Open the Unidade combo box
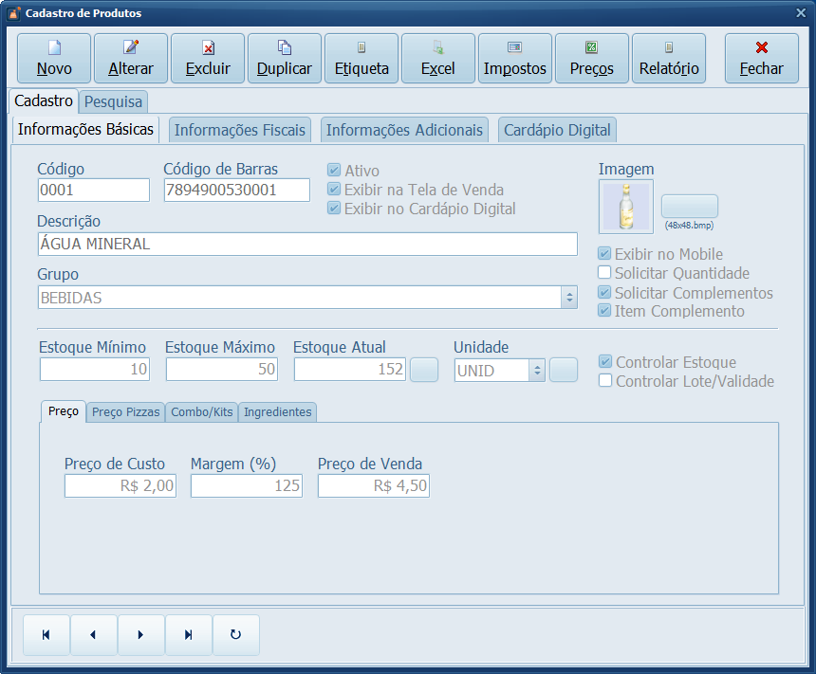This screenshot has width=816, height=674. (x=537, y=371)
